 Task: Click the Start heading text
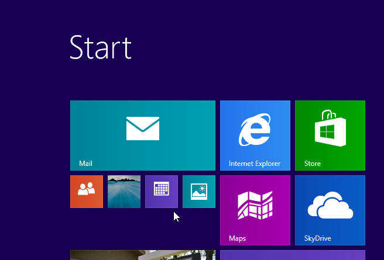pos(101,47)
